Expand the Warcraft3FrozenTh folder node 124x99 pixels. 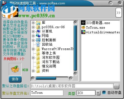pos(33,49)
